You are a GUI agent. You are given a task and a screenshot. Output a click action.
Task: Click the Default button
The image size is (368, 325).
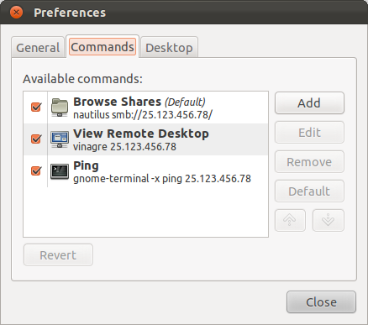tap(309, 191)
